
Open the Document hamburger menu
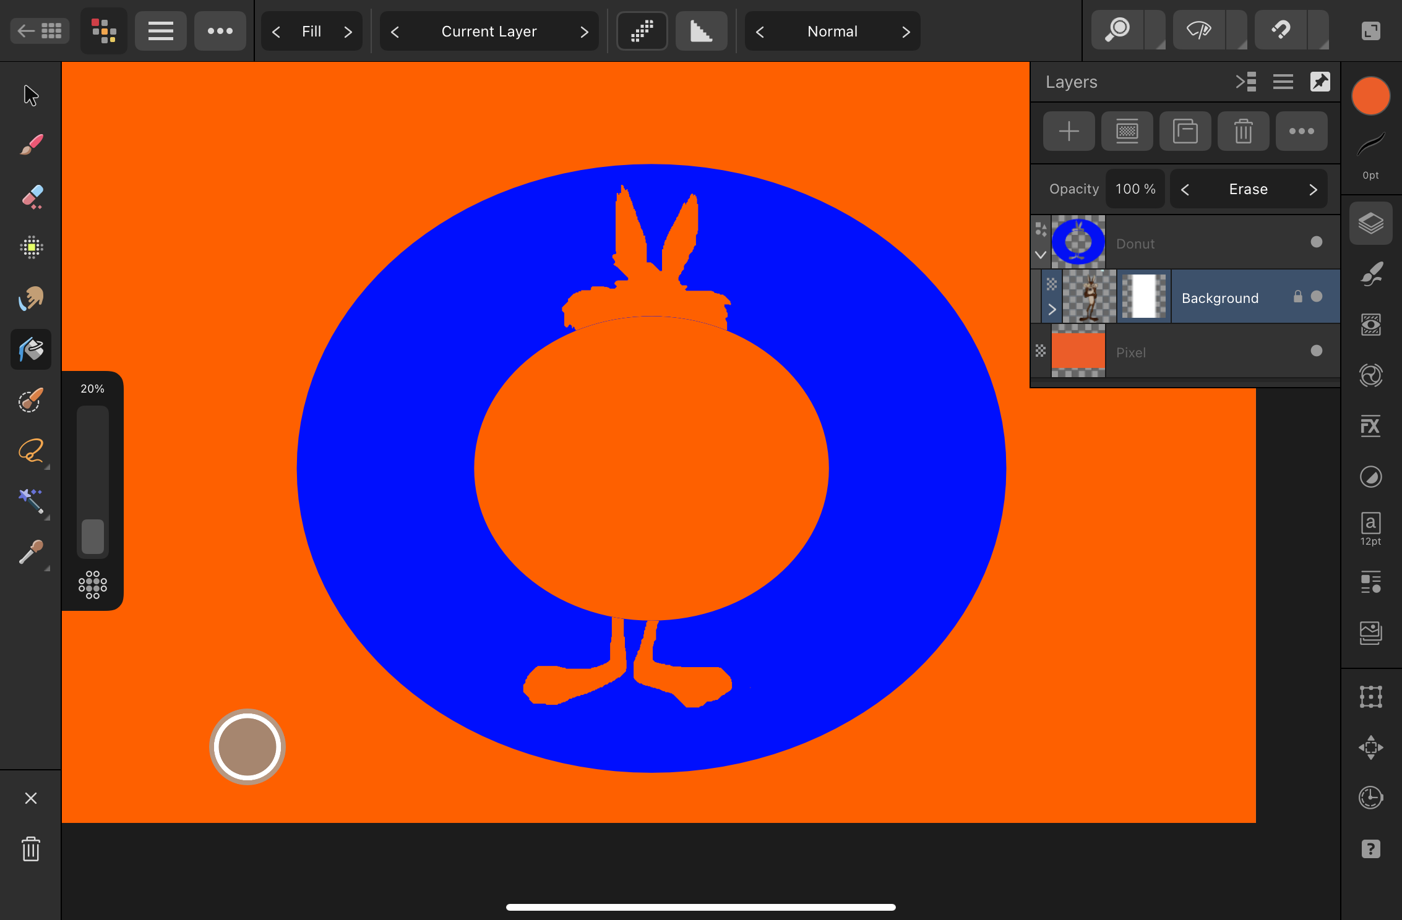tap(161, 31)
